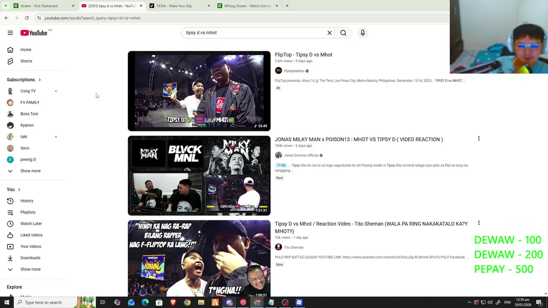548x308 pixels.
Task: Click the fliptopbattles channel avatar
Action: click(278, 71)
